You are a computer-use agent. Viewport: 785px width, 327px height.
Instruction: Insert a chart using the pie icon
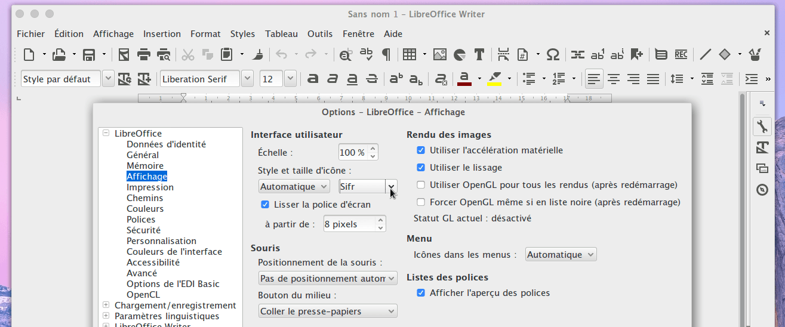point(460,55)
